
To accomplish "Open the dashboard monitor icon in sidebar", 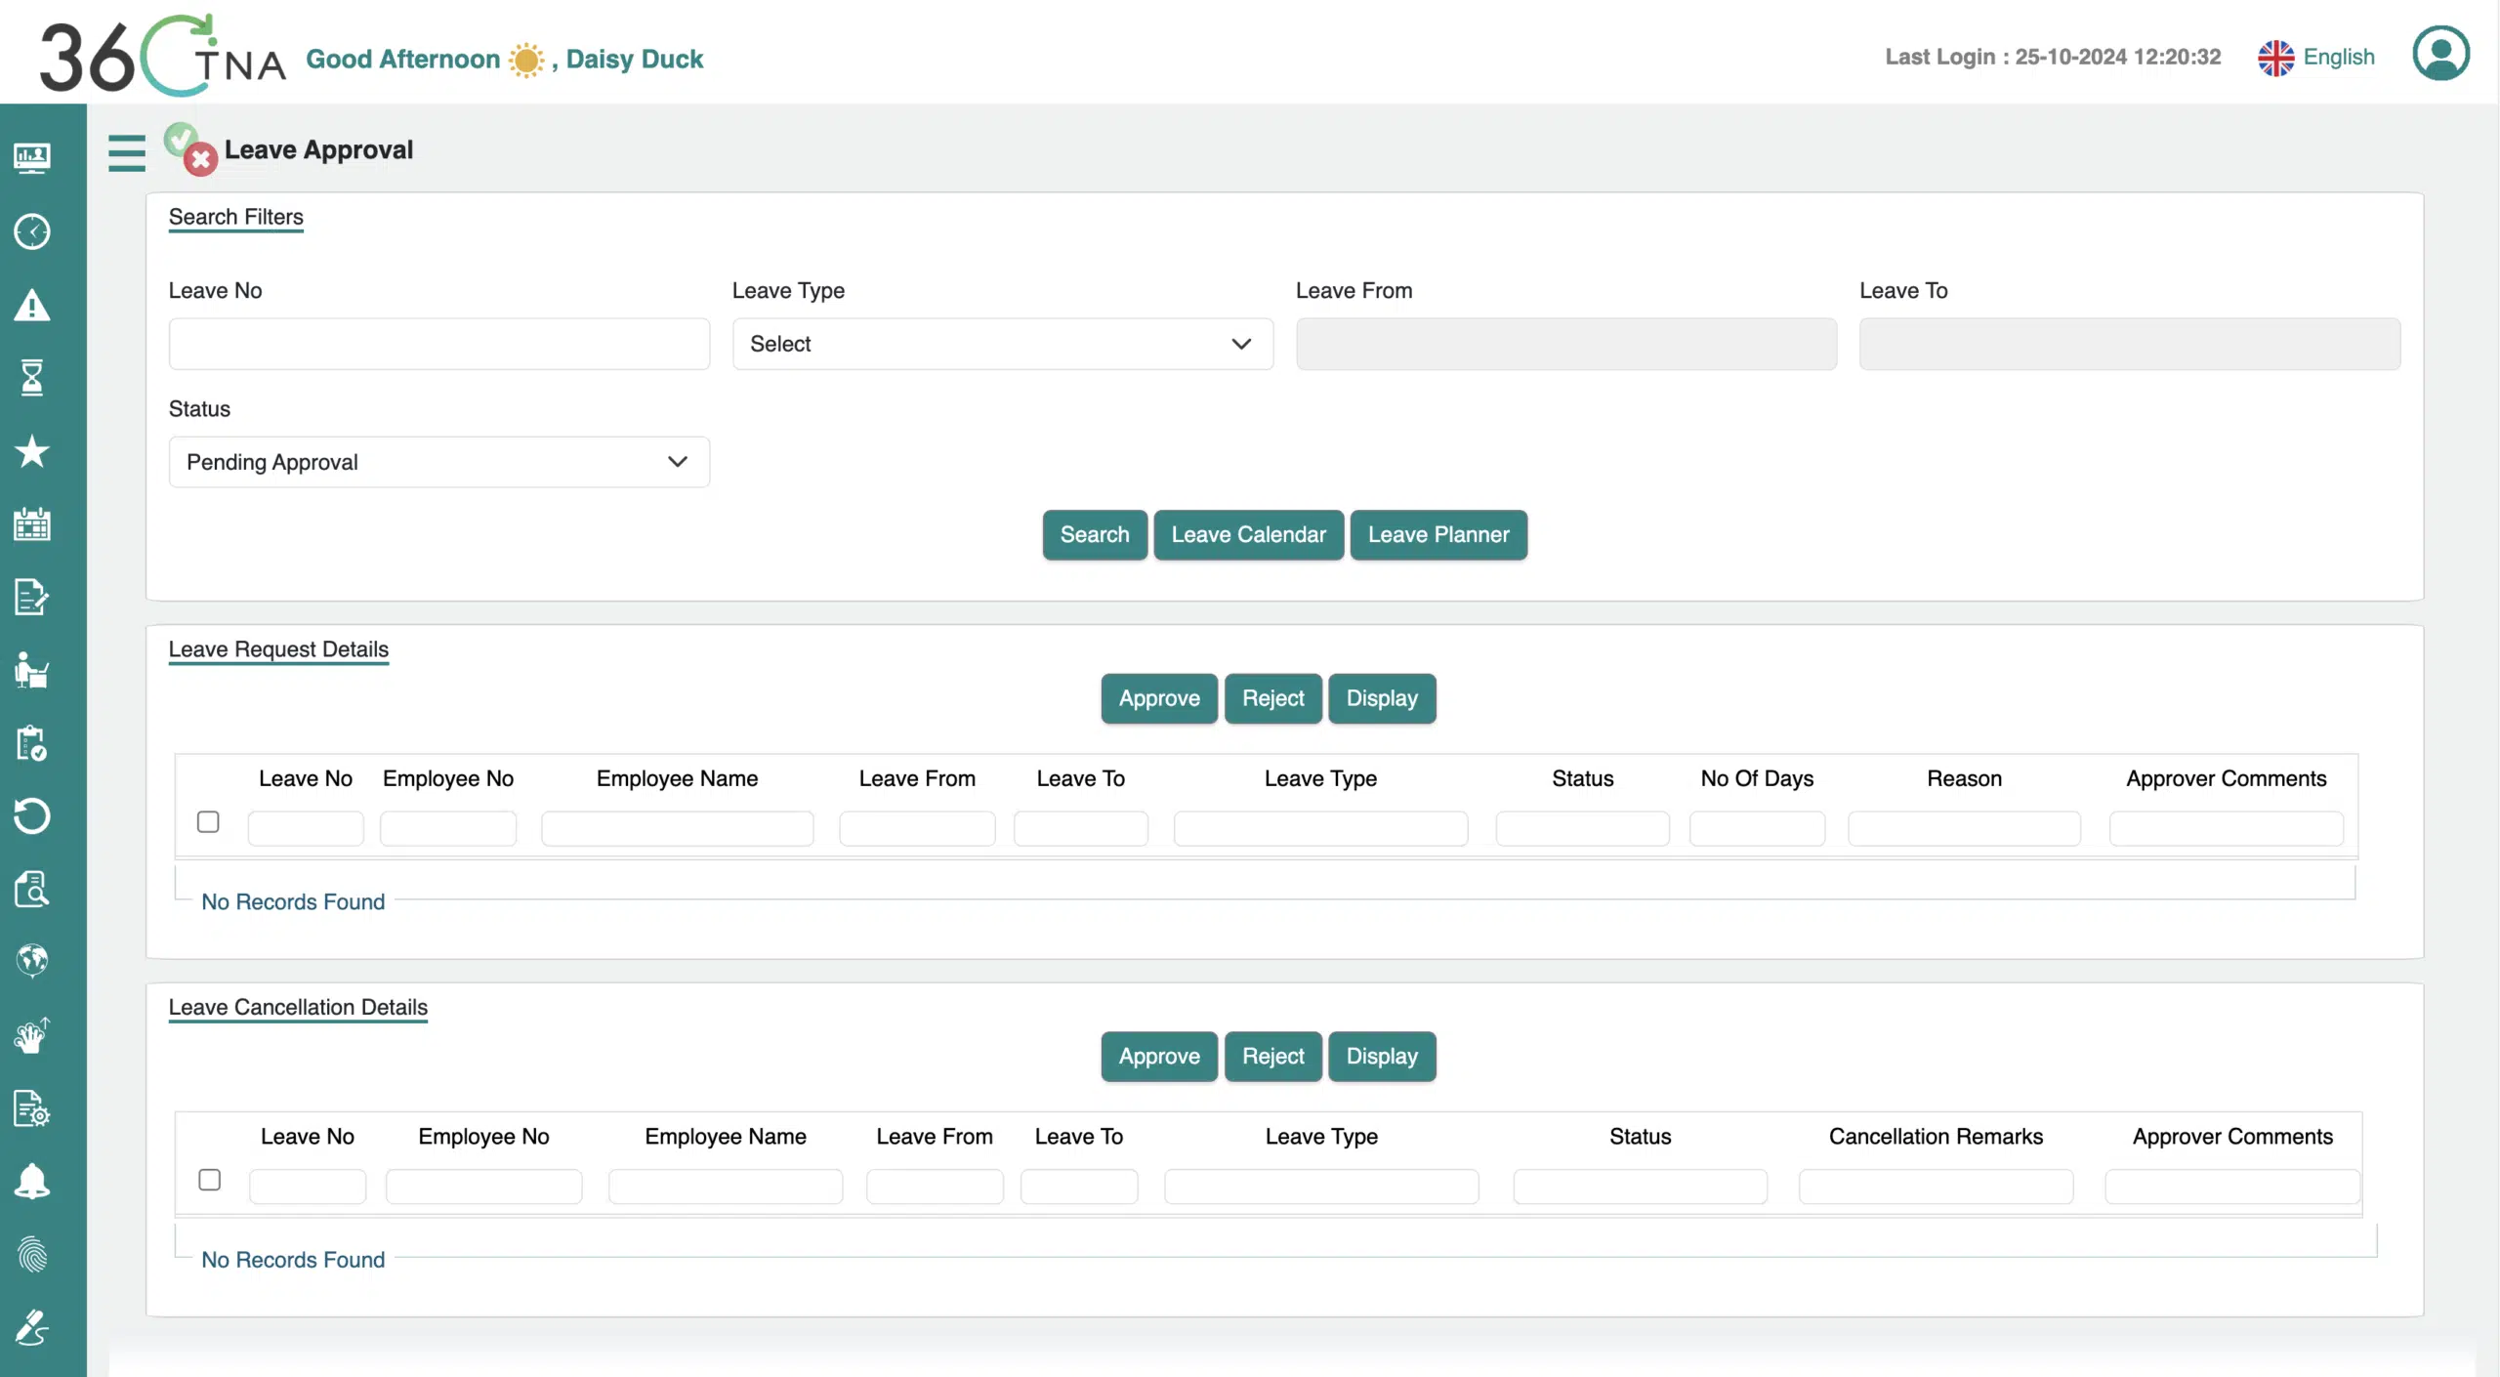I will 32,157.
